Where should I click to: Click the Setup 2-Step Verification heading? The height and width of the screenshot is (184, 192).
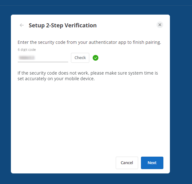63,25
